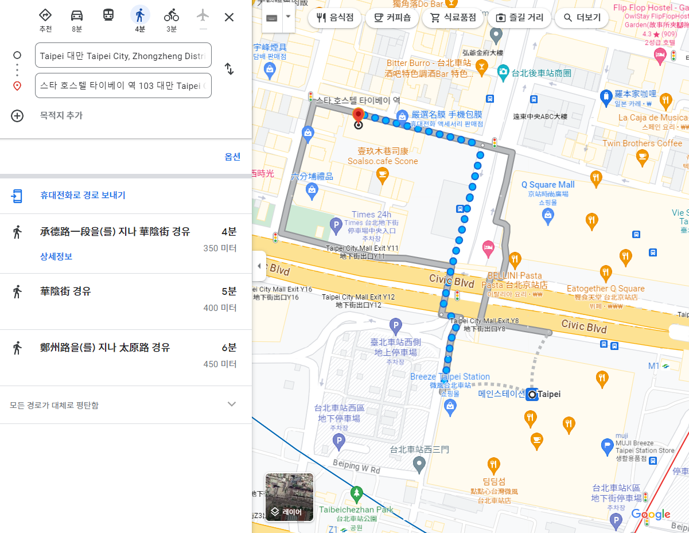Screen dimensions: 689x533
Task: Switch to driving mode, 8분
Action: [x=77, y=15]
